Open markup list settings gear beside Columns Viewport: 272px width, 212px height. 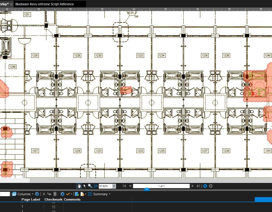[x=37, y=194]
